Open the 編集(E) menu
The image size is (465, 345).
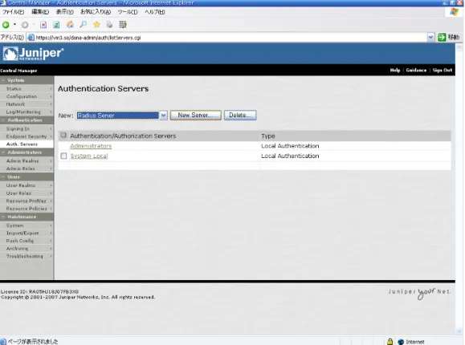point(40,12)
